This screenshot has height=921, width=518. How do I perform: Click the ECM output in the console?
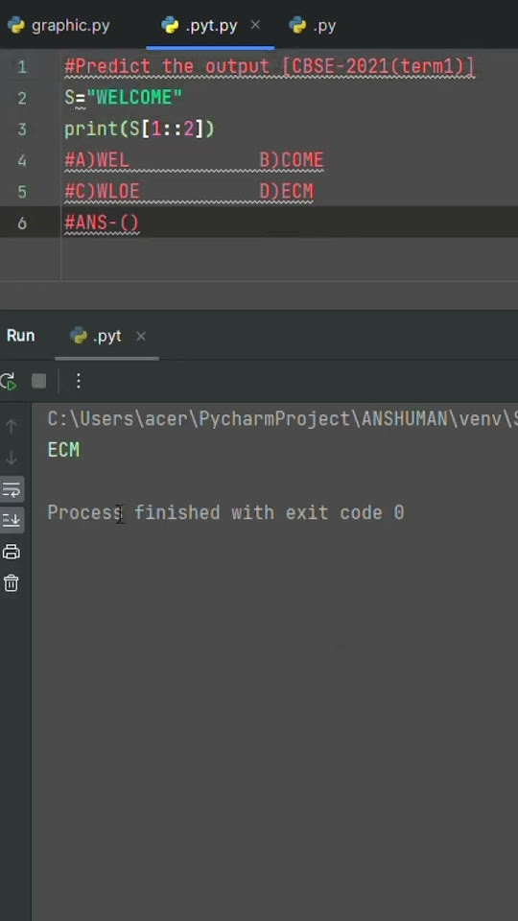(63, 451)
